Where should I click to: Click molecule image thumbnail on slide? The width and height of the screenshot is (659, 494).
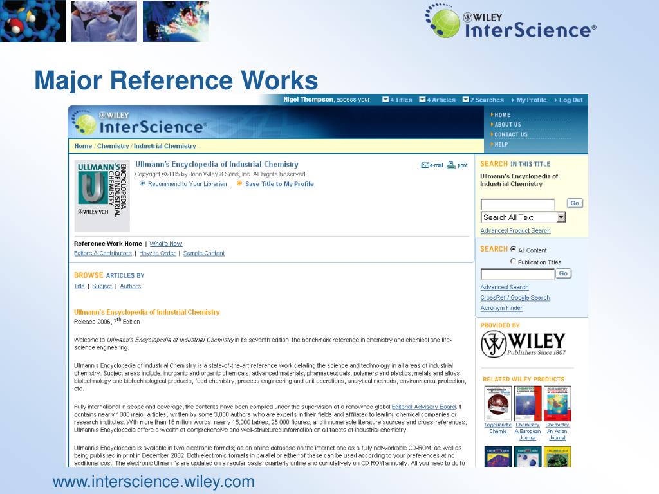click(33, 21)
